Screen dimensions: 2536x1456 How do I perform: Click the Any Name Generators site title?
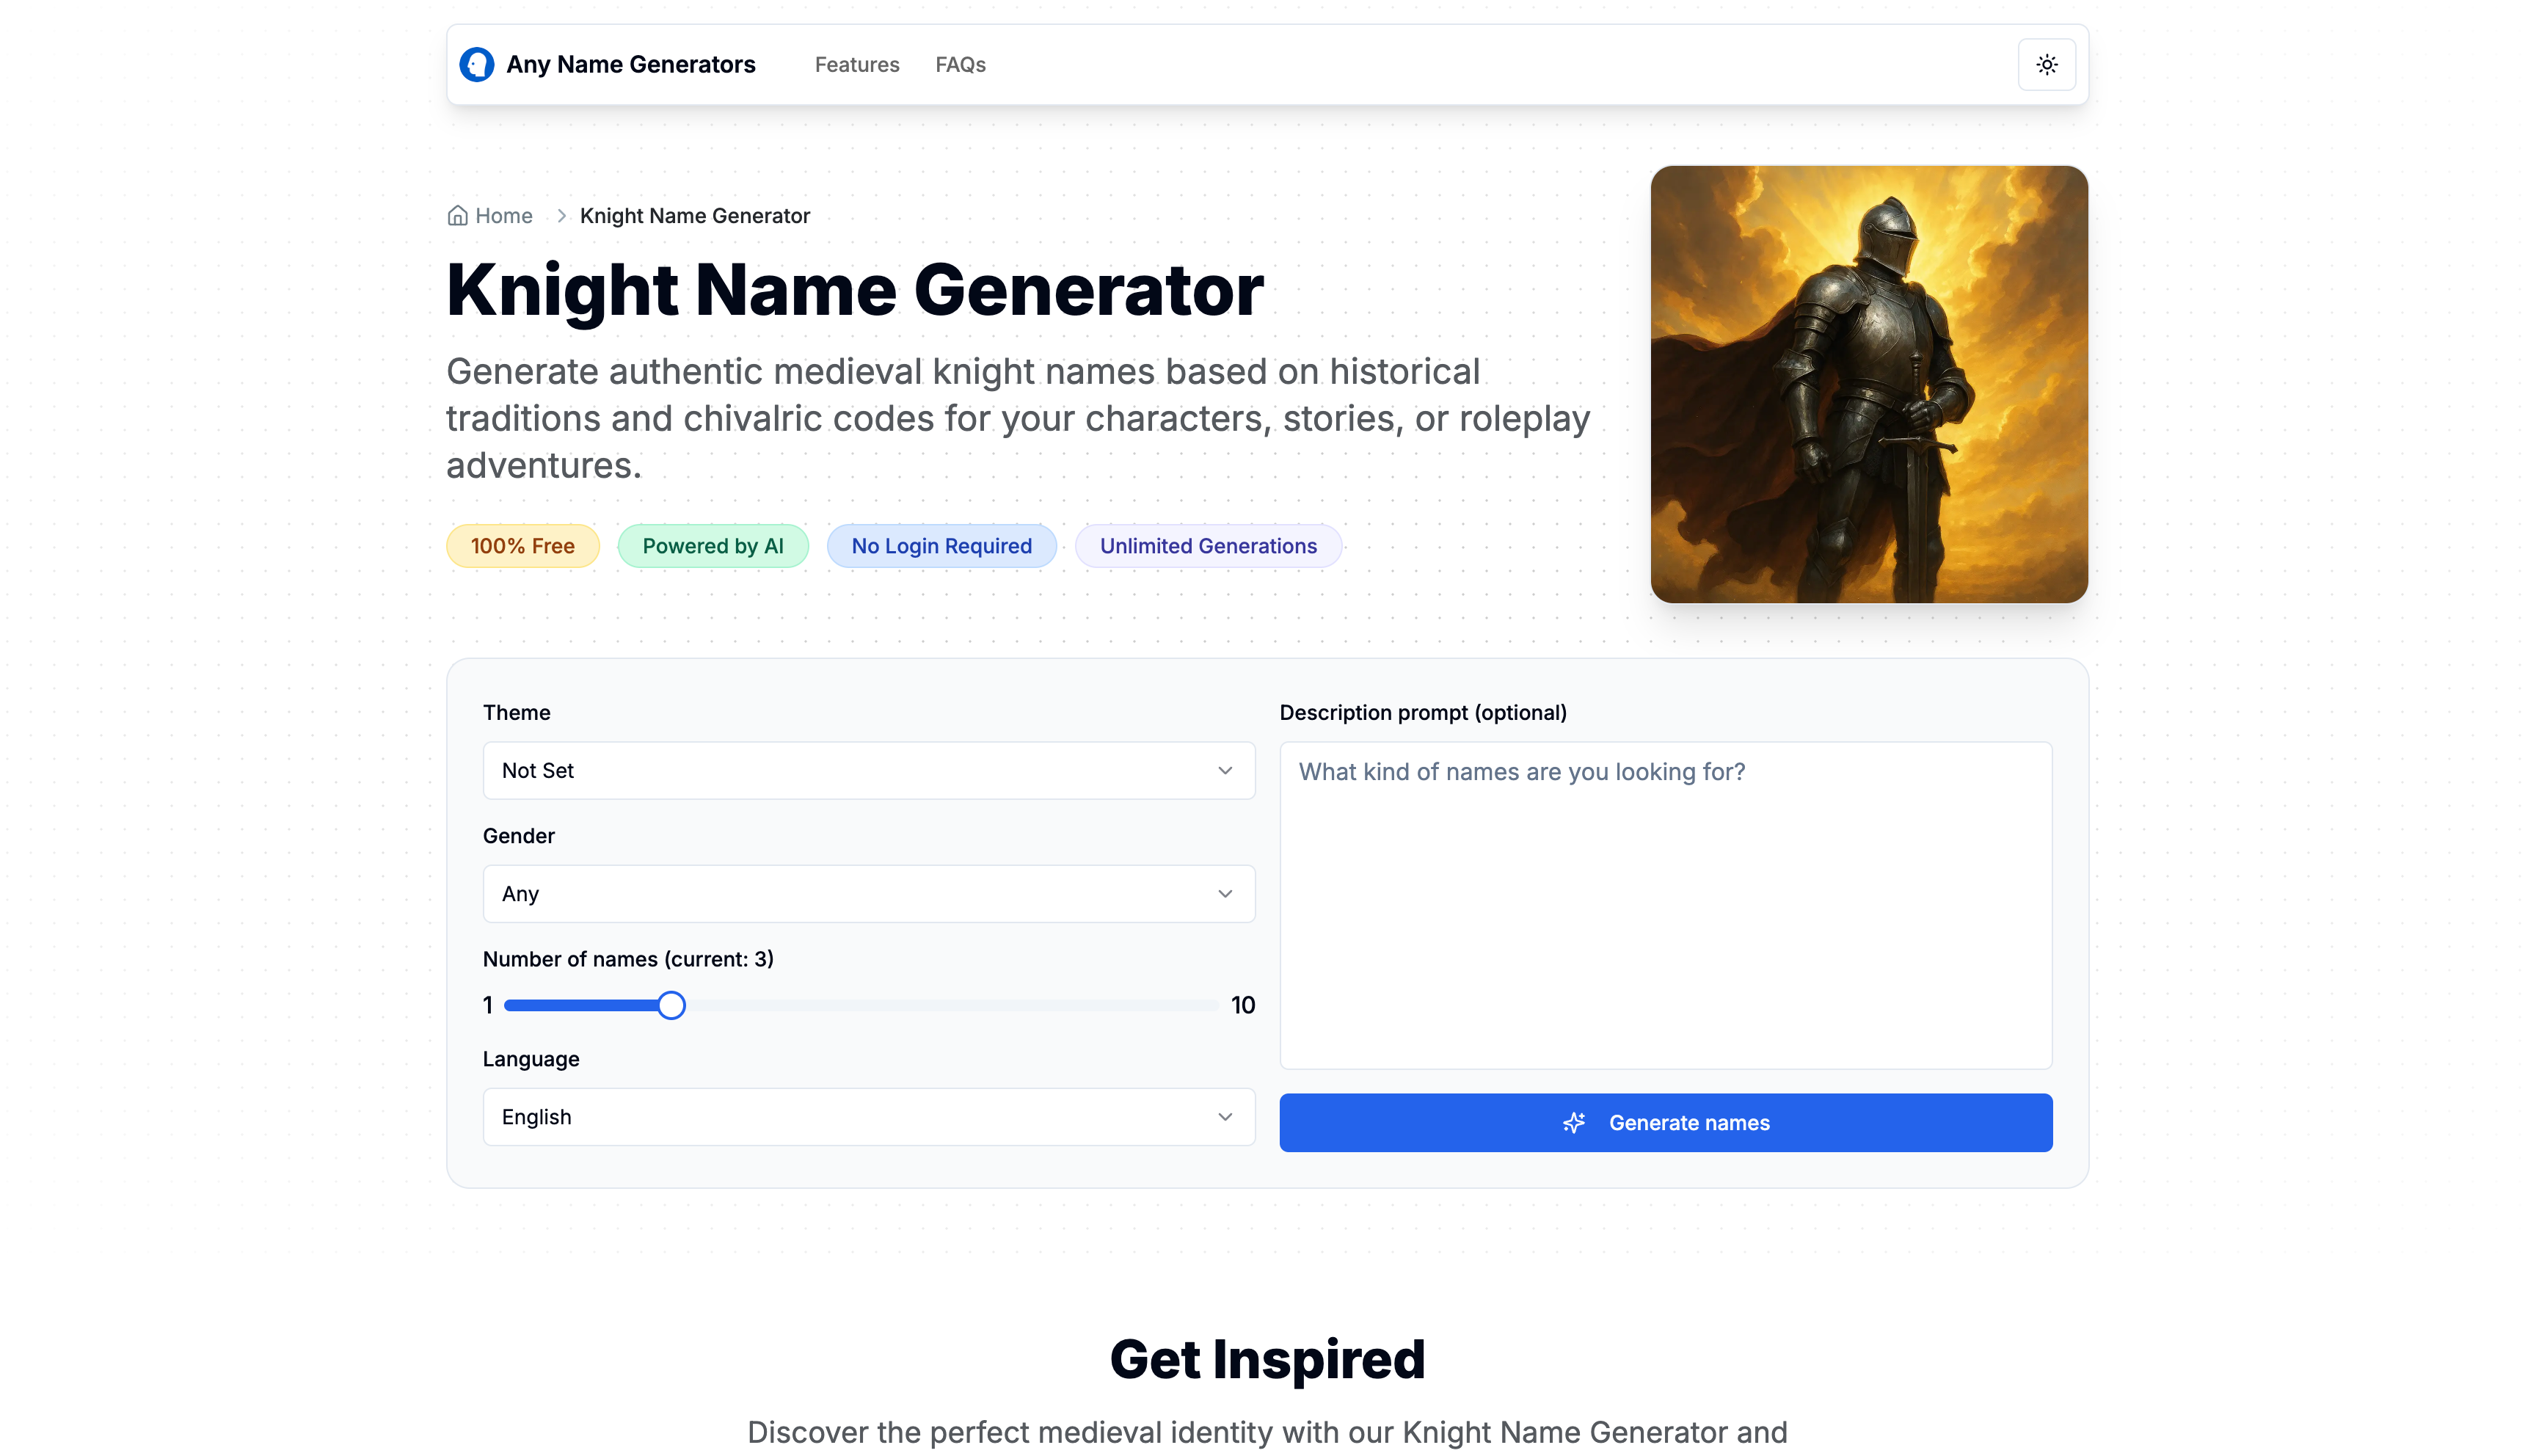tap(630, 64)
